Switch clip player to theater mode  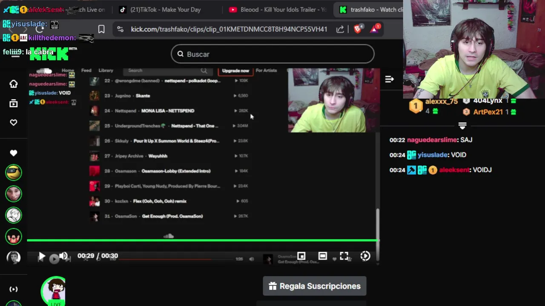322,256
